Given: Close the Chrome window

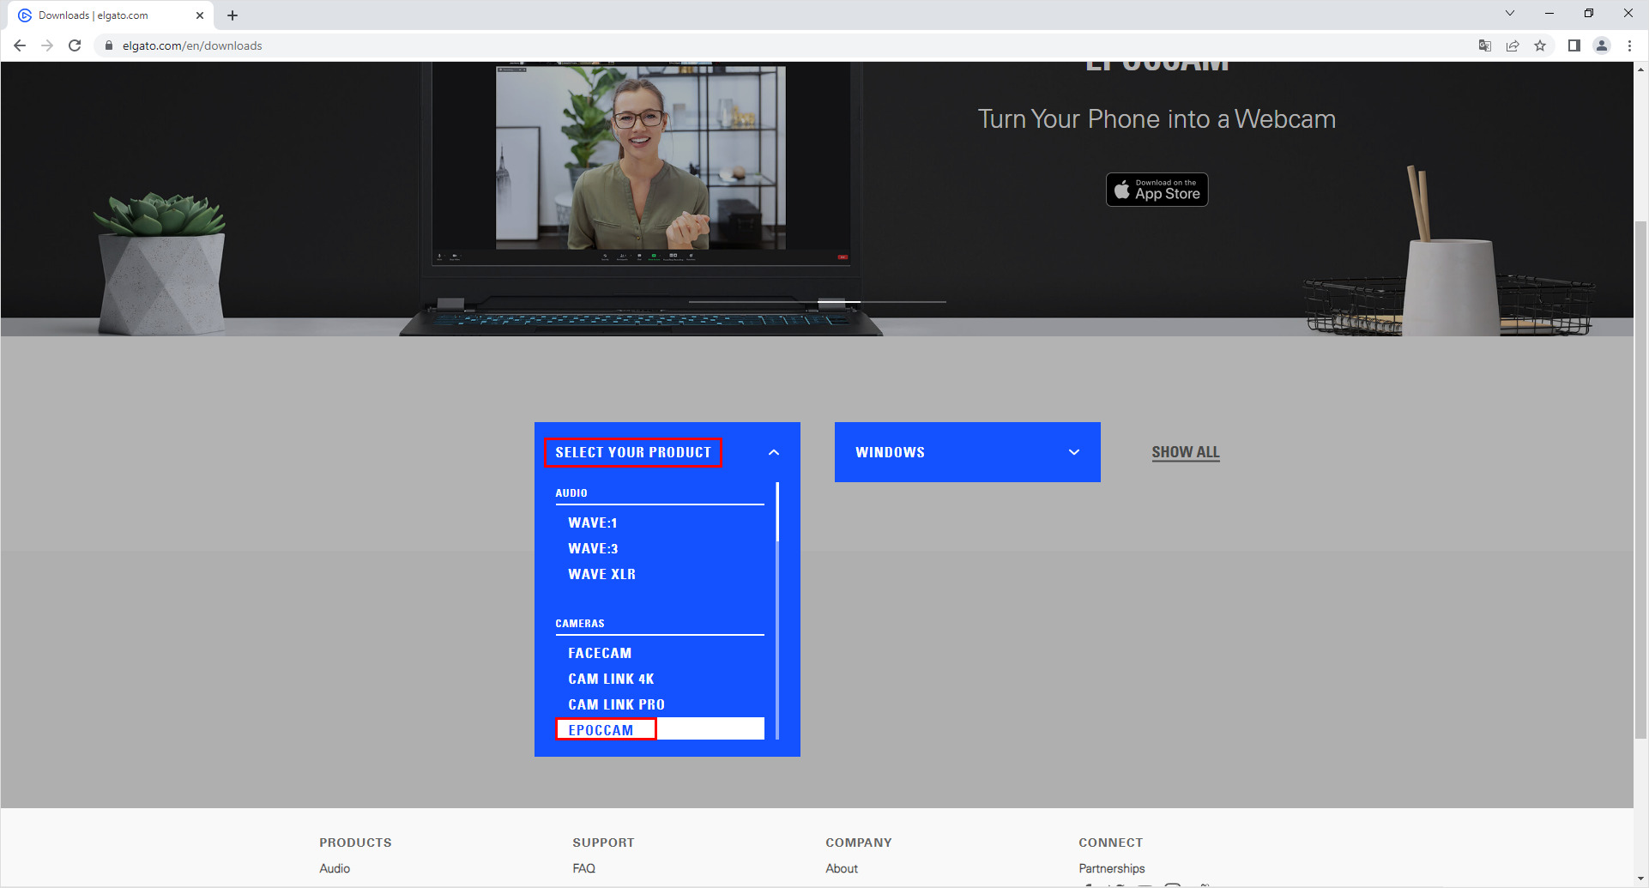Looking at the screenshot, I should [x=1628, y=13].
